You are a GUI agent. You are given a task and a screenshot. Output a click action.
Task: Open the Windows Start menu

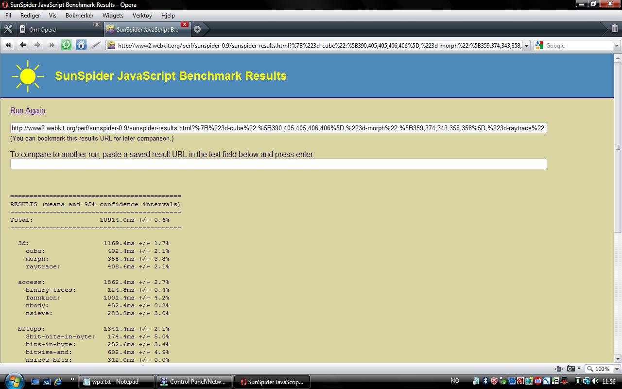click(x=13, y=381)
